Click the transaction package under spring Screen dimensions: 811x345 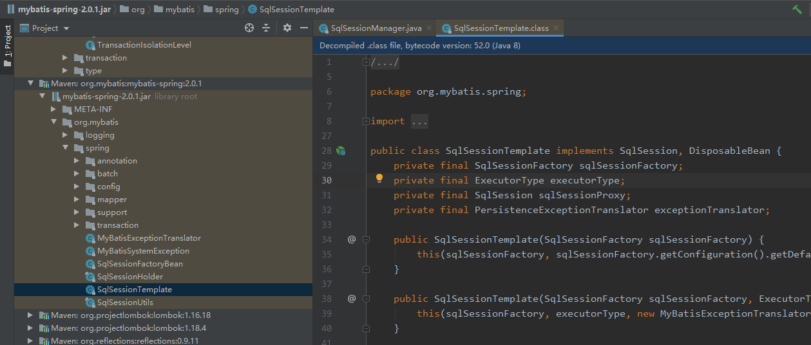point(118,225)
